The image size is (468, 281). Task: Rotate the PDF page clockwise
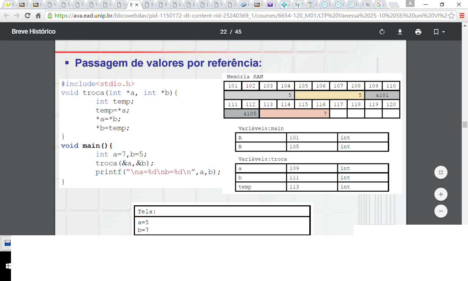pyautogui.click(x=382, y=32)
